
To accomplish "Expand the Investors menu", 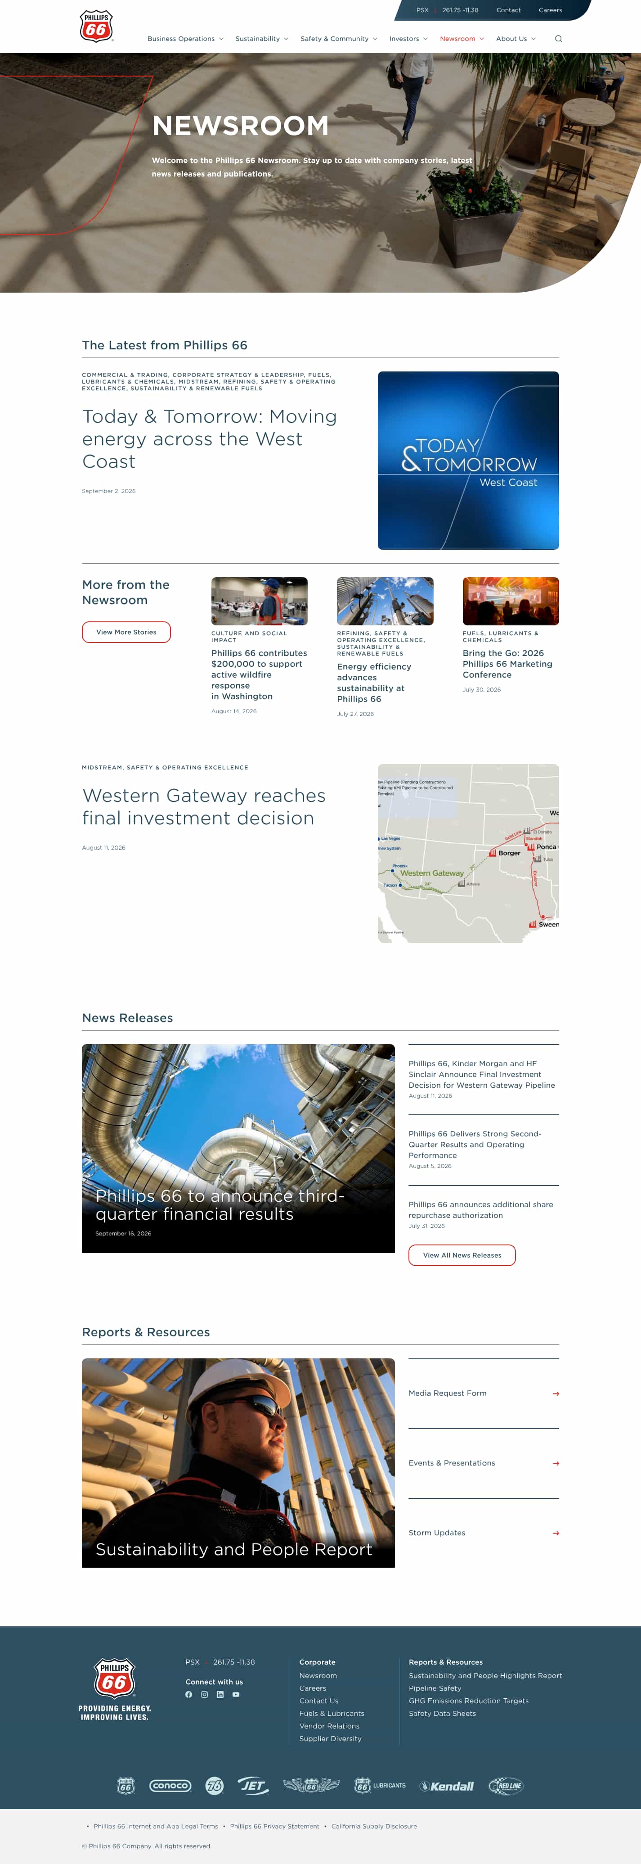I will (x=409, y=39).
